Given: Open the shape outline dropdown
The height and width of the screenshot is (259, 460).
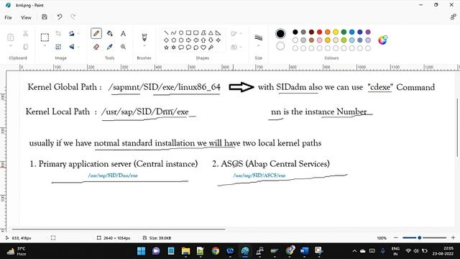Looking at the screenshot, I should [241, 34].
